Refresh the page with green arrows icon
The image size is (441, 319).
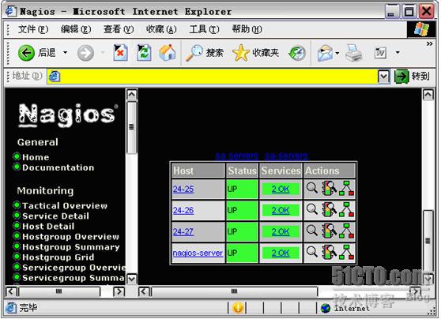[x=144, y=53]
